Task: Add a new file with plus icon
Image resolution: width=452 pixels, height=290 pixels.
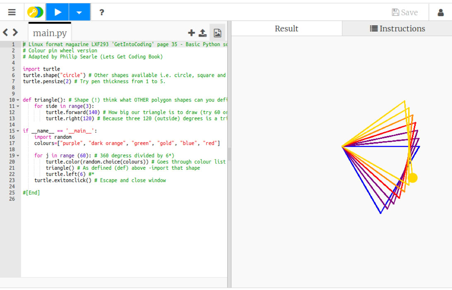Action: coord(191,33)
